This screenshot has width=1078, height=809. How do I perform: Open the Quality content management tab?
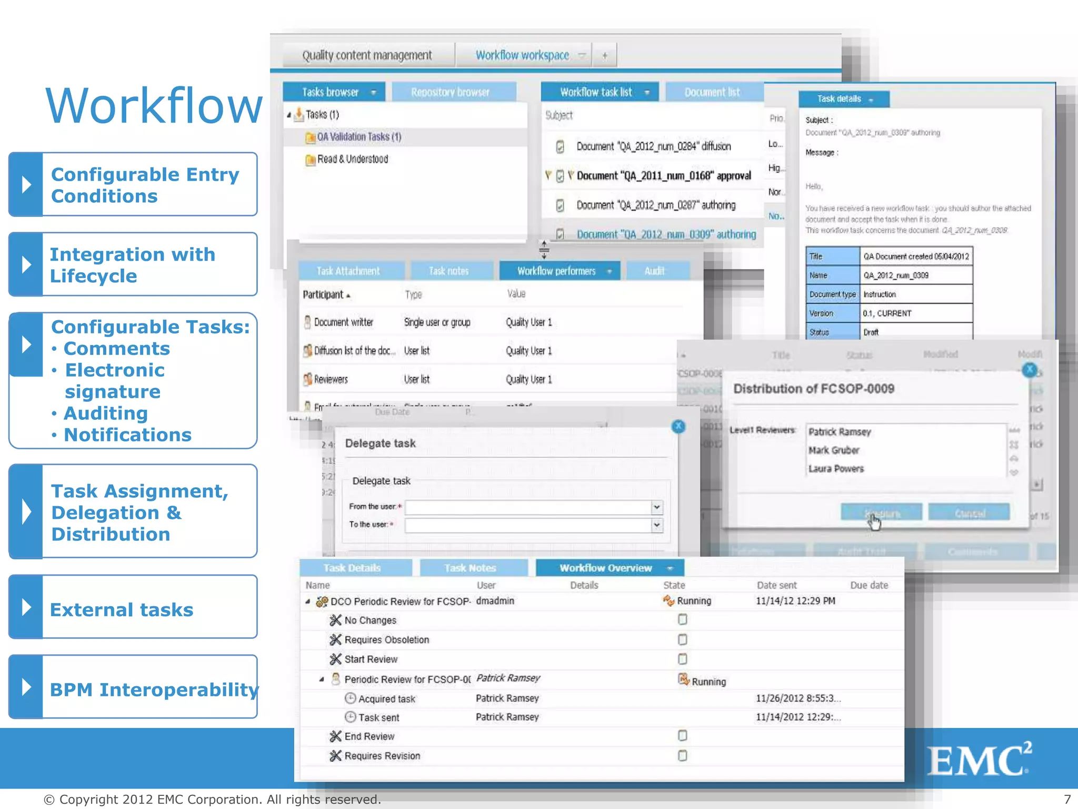pyautogui.click(x=367, y=55)
